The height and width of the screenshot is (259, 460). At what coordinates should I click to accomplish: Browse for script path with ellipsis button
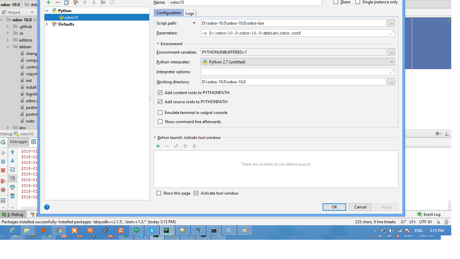(x=391, y=23)
